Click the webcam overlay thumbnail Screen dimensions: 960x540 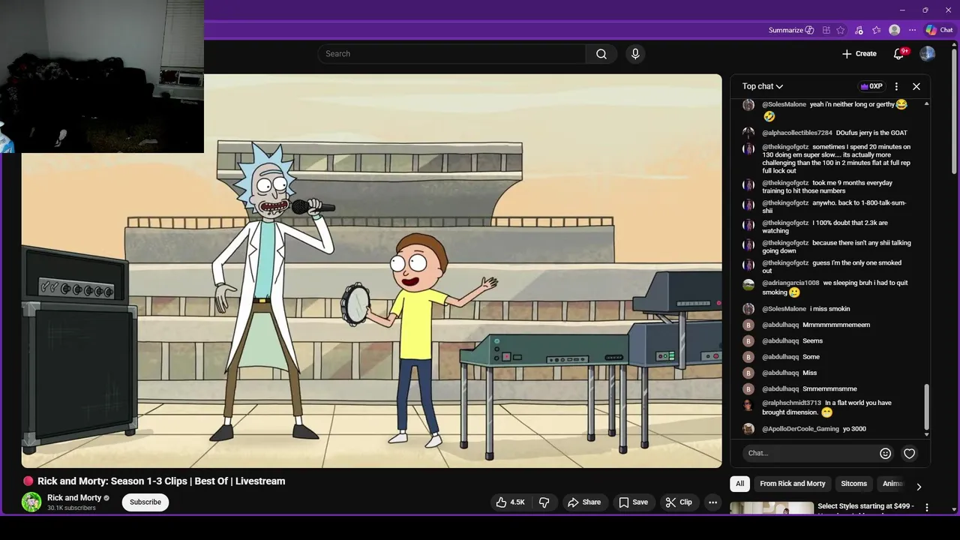[x=102, y=76]
